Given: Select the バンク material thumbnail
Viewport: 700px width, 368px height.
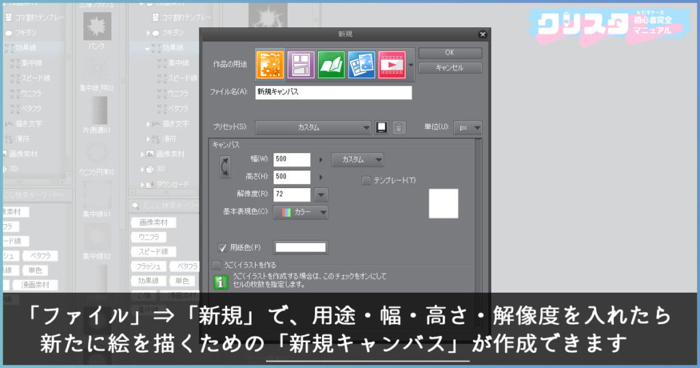Looking at the screenshot, I should (x=97, y=27).
